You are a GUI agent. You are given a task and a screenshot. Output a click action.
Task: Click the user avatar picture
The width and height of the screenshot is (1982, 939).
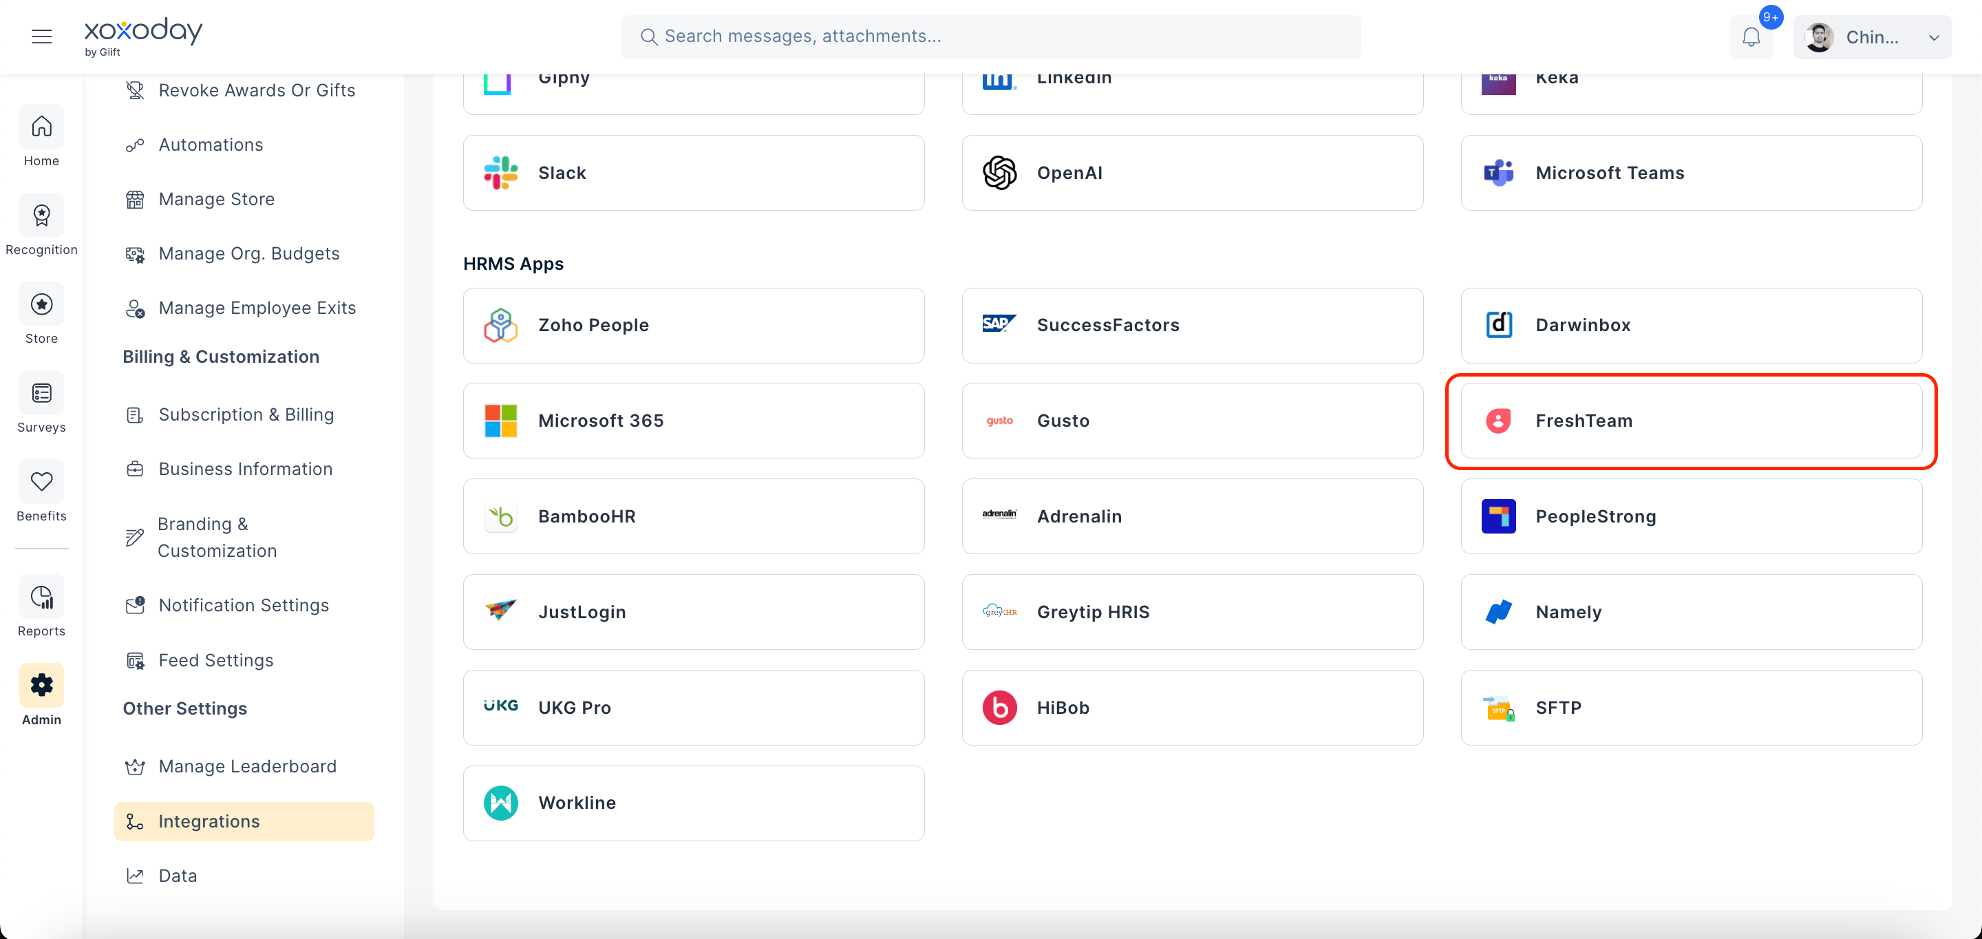(x=1819, y=38)
